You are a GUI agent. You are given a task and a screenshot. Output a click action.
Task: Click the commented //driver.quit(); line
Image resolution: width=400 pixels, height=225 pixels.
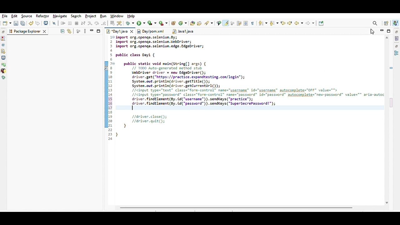point(148,121)
